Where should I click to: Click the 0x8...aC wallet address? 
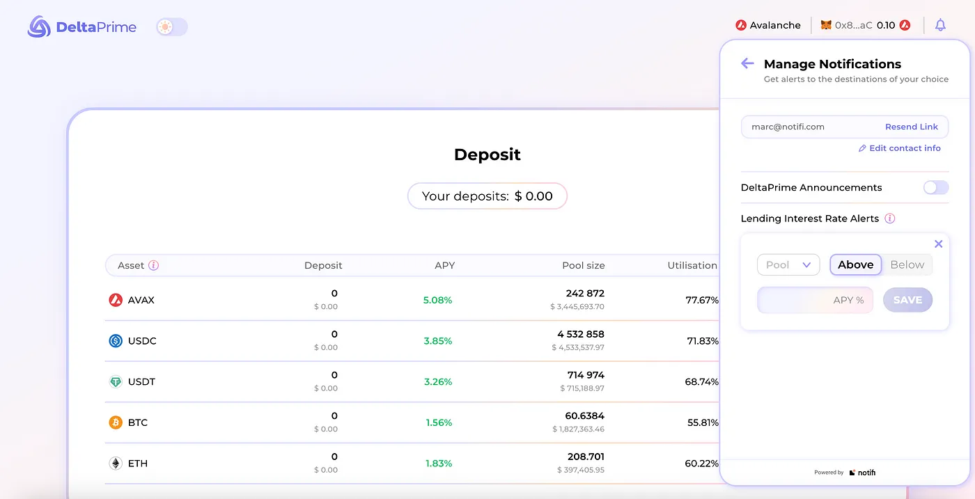coord(853,25)
